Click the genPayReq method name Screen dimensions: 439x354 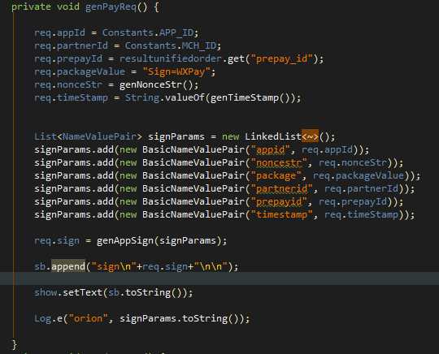coord(111,6)
